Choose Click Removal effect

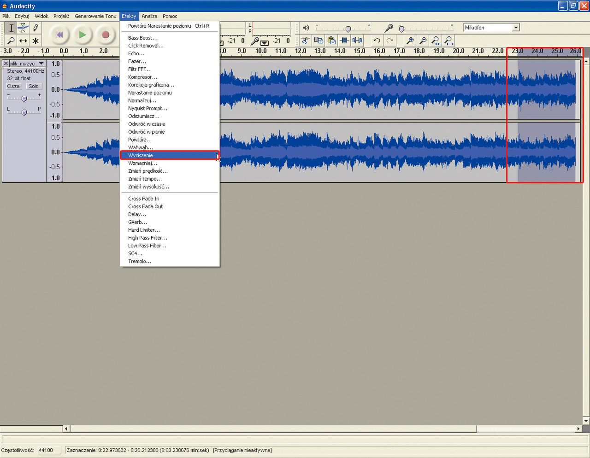point(170,46)
